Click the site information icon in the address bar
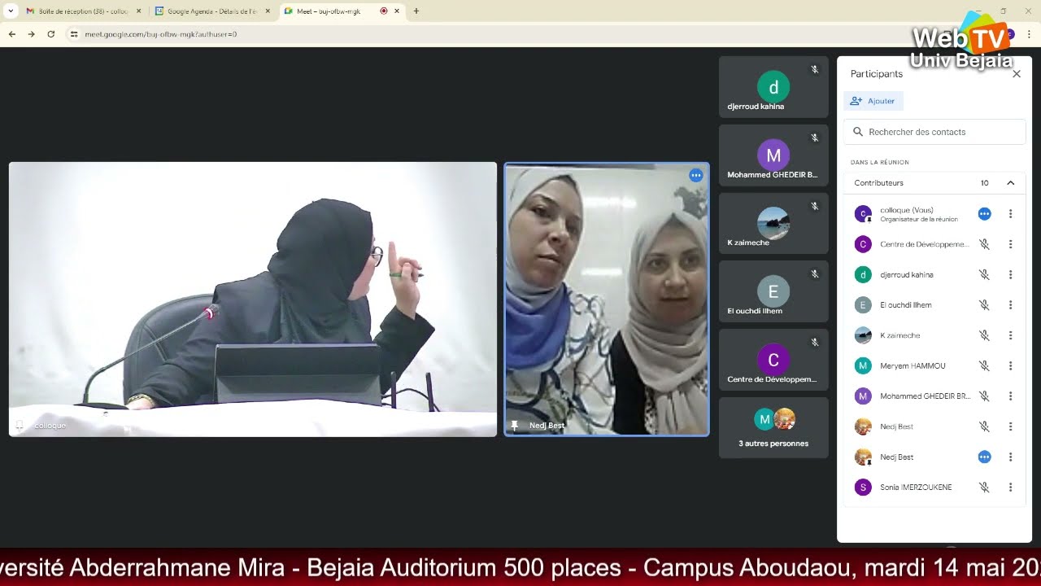1041x586 pixels. (x=74, y=35)
